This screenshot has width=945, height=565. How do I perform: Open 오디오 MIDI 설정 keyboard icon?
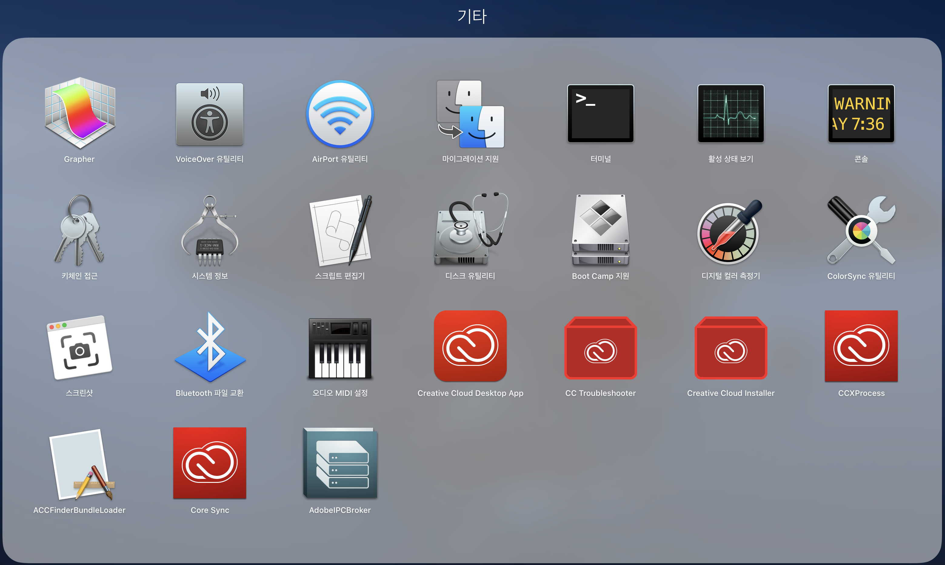(x=340, y=347)
